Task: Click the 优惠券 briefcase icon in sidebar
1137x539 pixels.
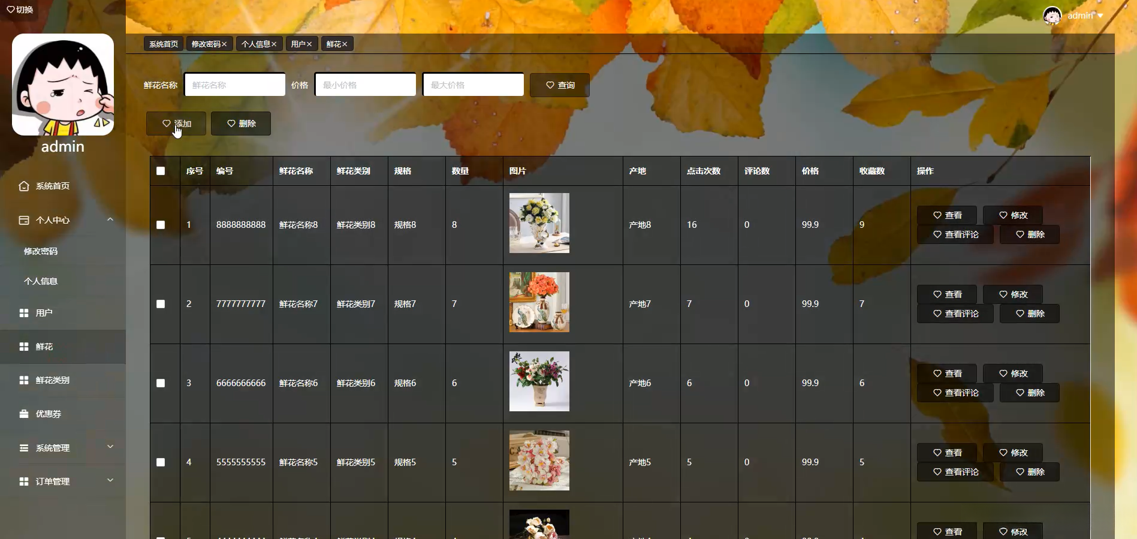Action: point(24,414)
